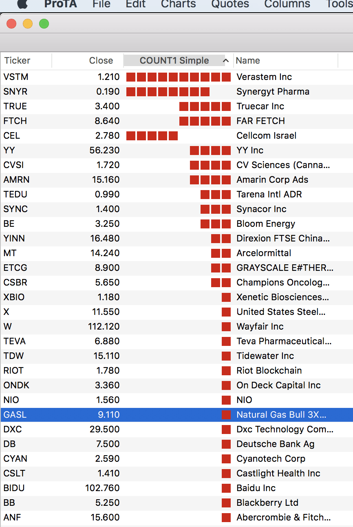Select the BB ticker
The image size is (353, 527).
(9, 503)
